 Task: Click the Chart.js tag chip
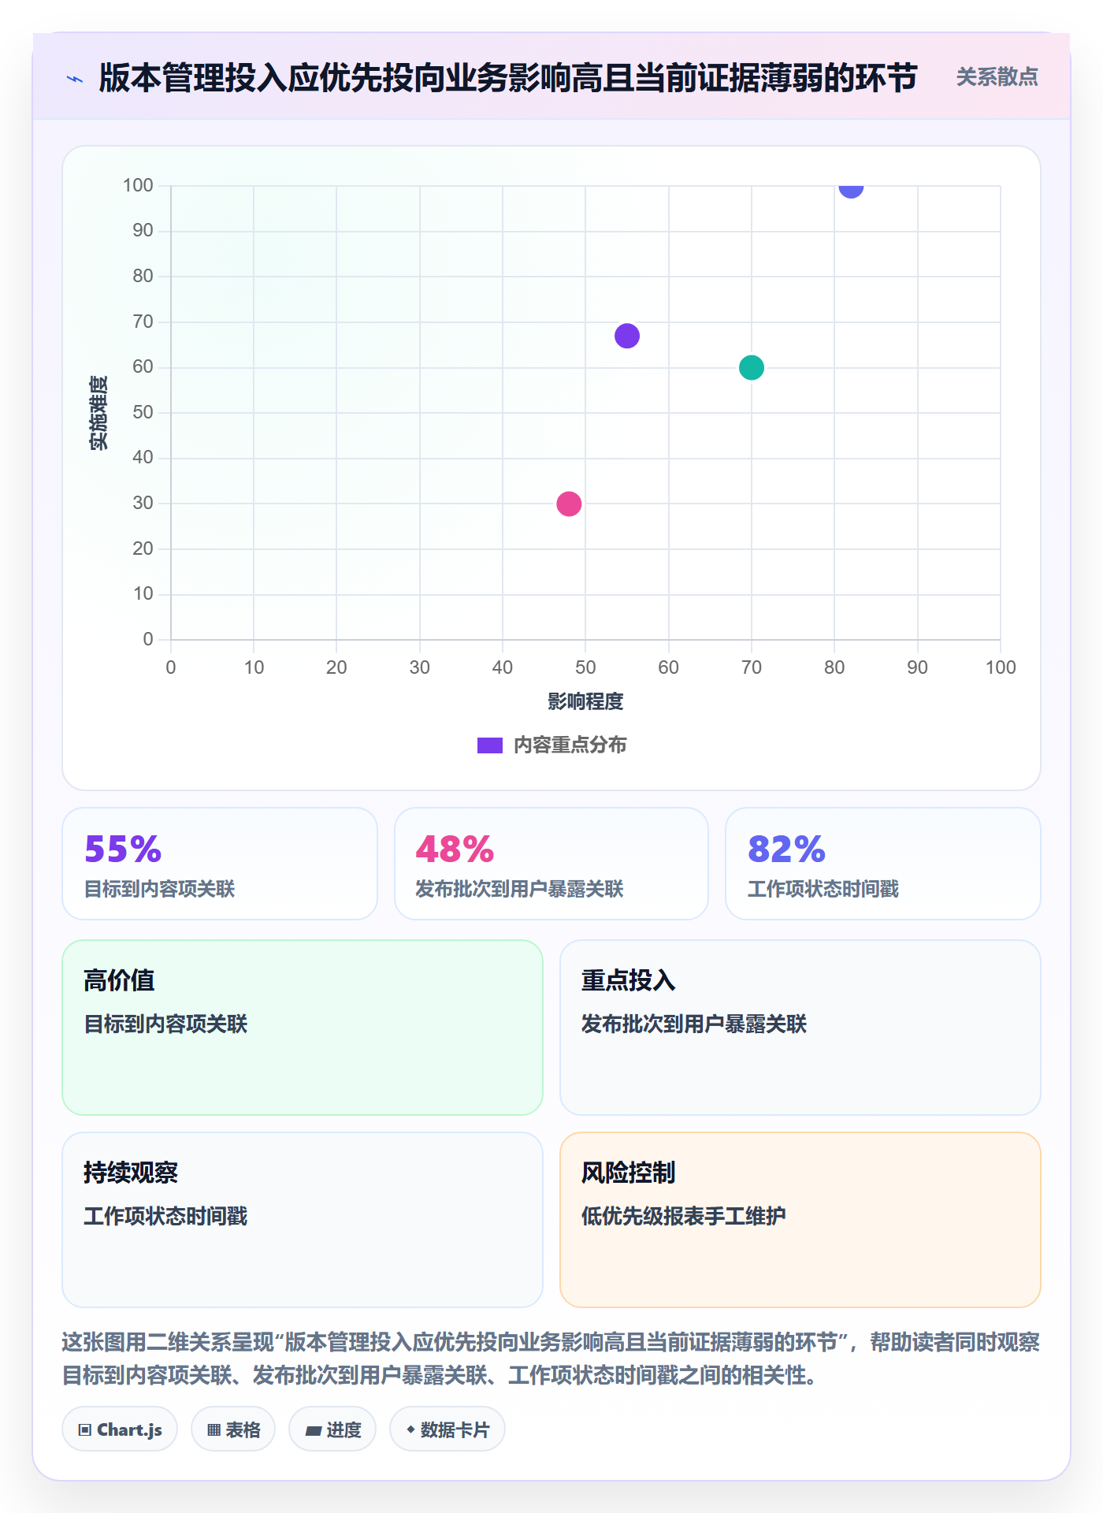pyautogui.click(x=120, y=1429)
